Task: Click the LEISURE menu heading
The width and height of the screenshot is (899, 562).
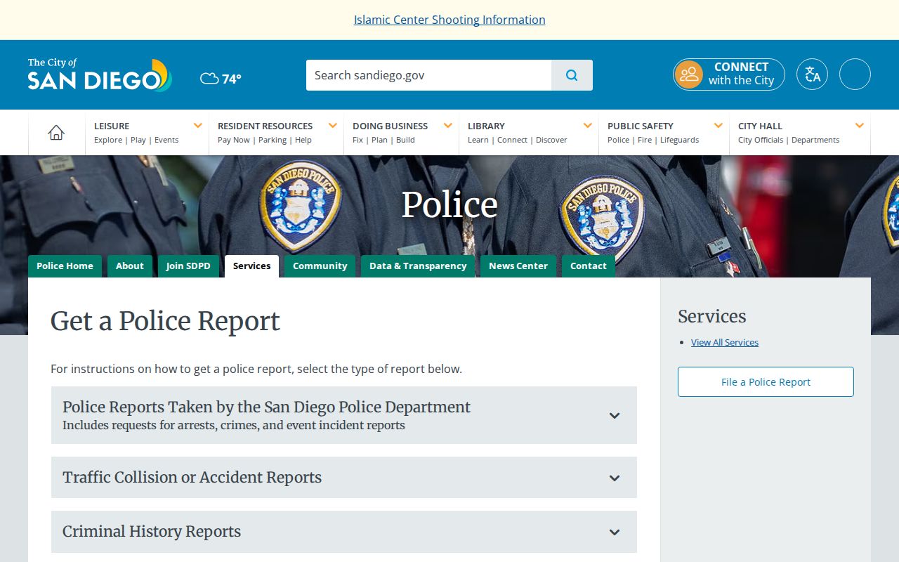Action: tap(112, 126)
